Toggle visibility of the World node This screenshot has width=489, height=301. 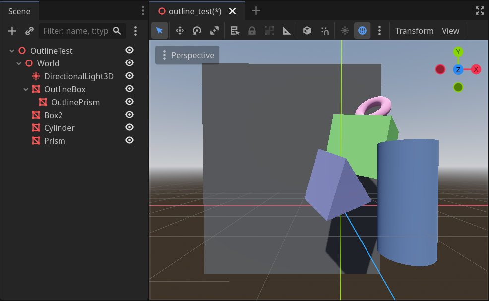(130, 63)
